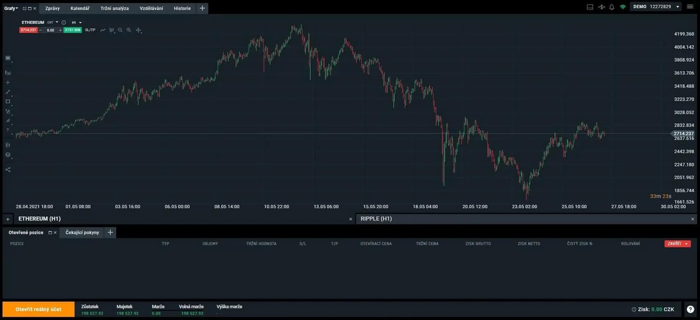This screenshot has width=700, height=320.
Task: Open ETHEREUM instrument selector dropdown
Action: [57, 22]
